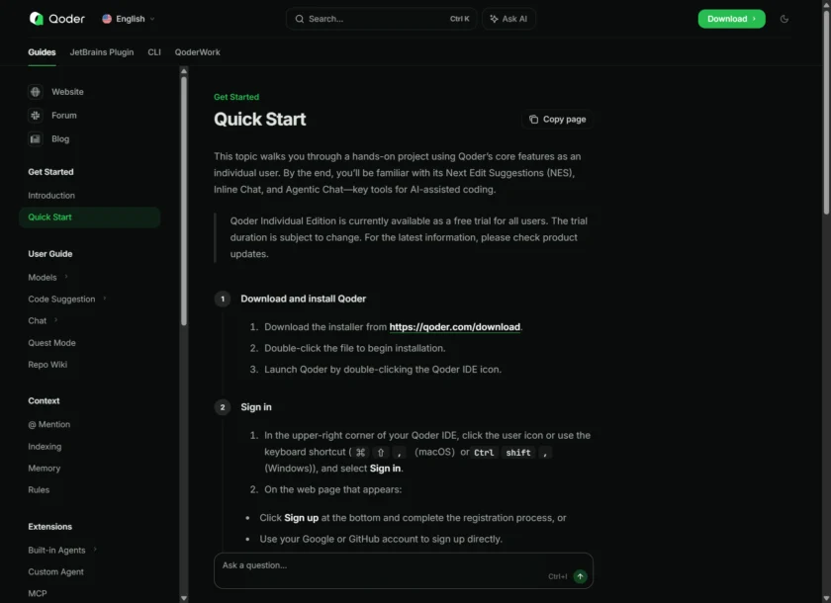Click the sidebar vertical scrollbar
Screen dimensions: 831x603
184,198
